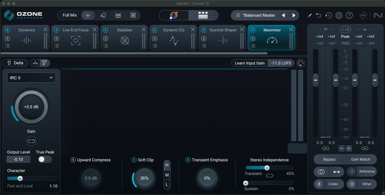Click the gain link icon below the Gain knob
The width and height of the screenshot is (385, 195).
click(x=31, y=141)
